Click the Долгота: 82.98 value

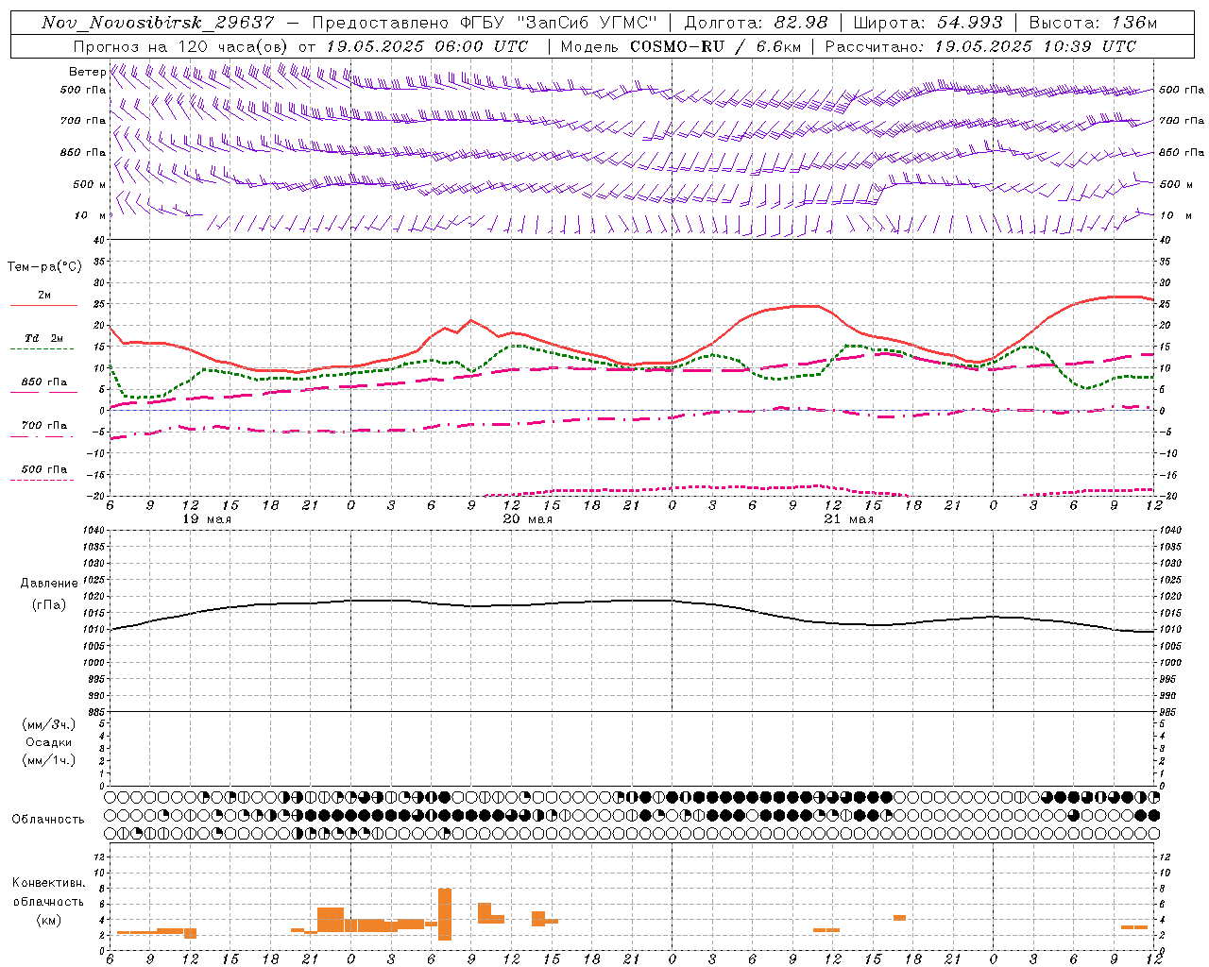pyautogui.click(x=756, y=23)
